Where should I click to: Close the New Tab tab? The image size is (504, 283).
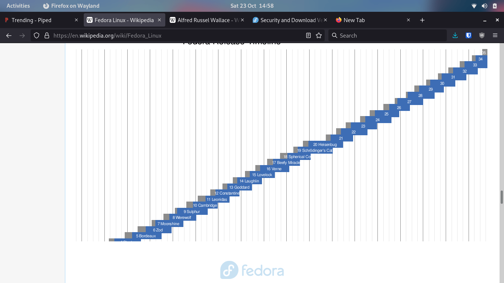[408, 20]
